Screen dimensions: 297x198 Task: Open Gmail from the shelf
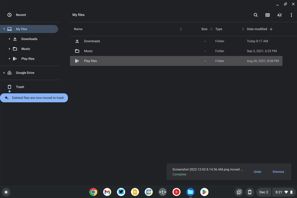[x=107, y=192]
